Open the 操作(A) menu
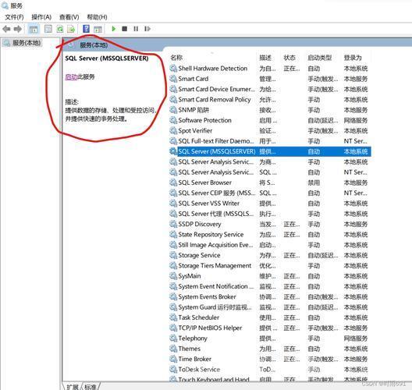 (x=41, y=17)
